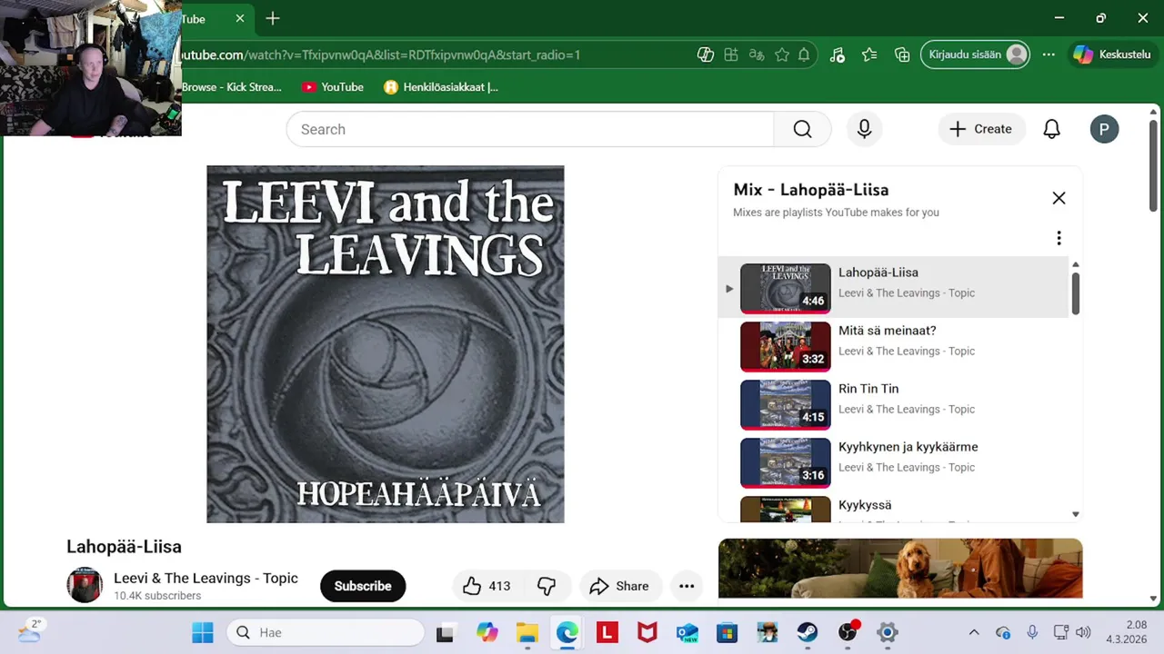
Task: Open a new browser tab
Action: tap(273, 18)
